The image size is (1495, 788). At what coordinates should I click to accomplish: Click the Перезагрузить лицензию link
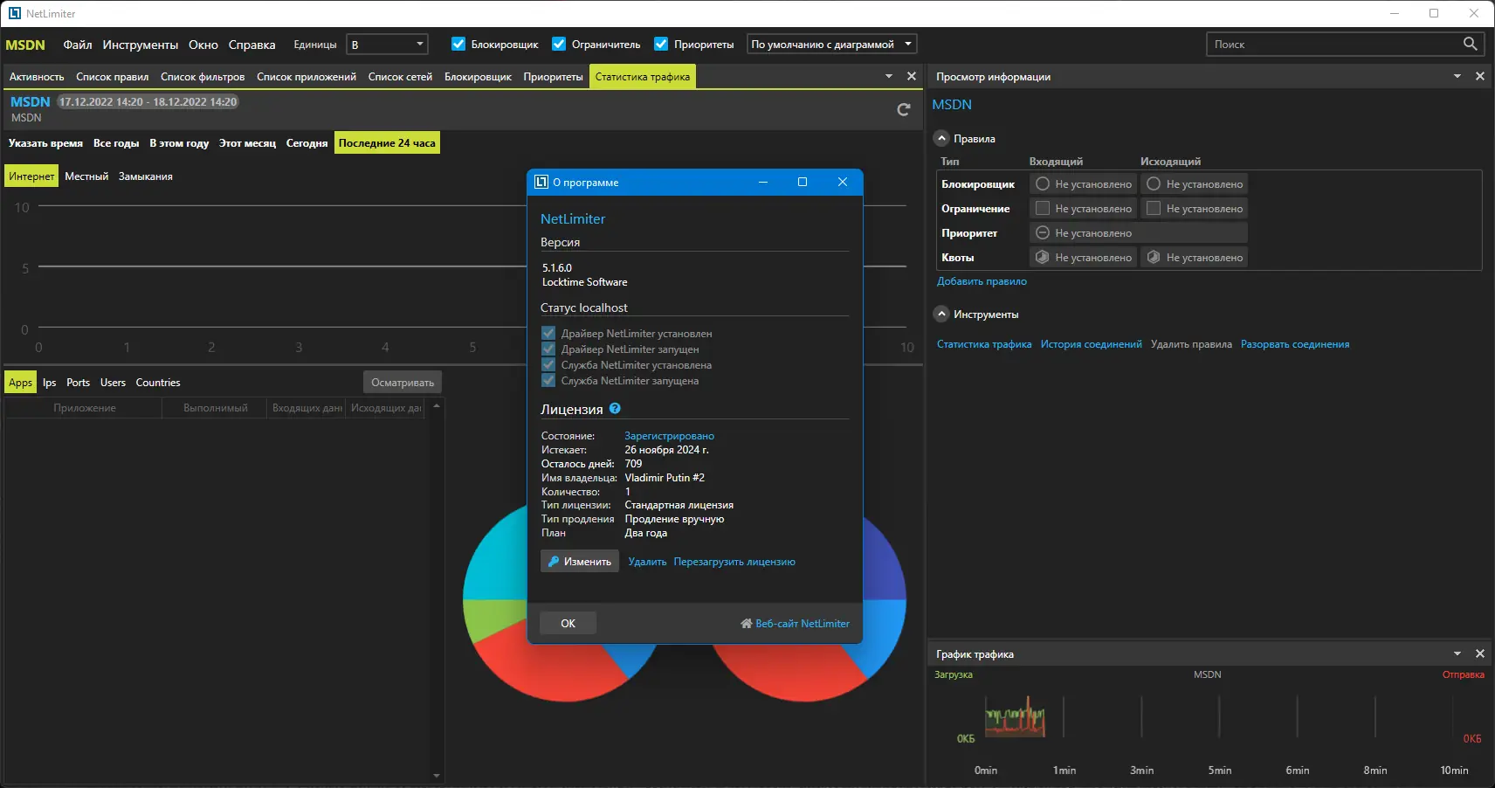point(734,562)
